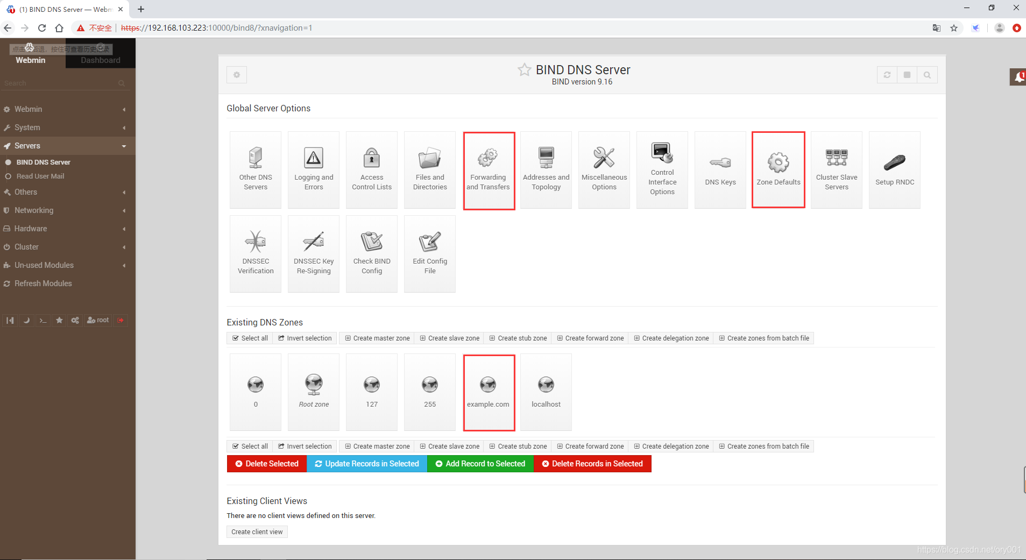The height and width of the screenshot is (560, 1026).
Task: Open Other DNS Servers option
Action: [256, 169]
